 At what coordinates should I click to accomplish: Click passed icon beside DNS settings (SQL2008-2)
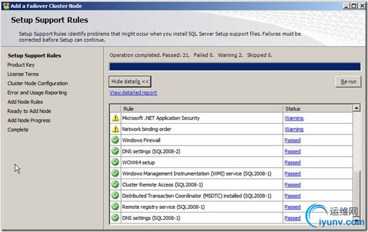[115, 151]
